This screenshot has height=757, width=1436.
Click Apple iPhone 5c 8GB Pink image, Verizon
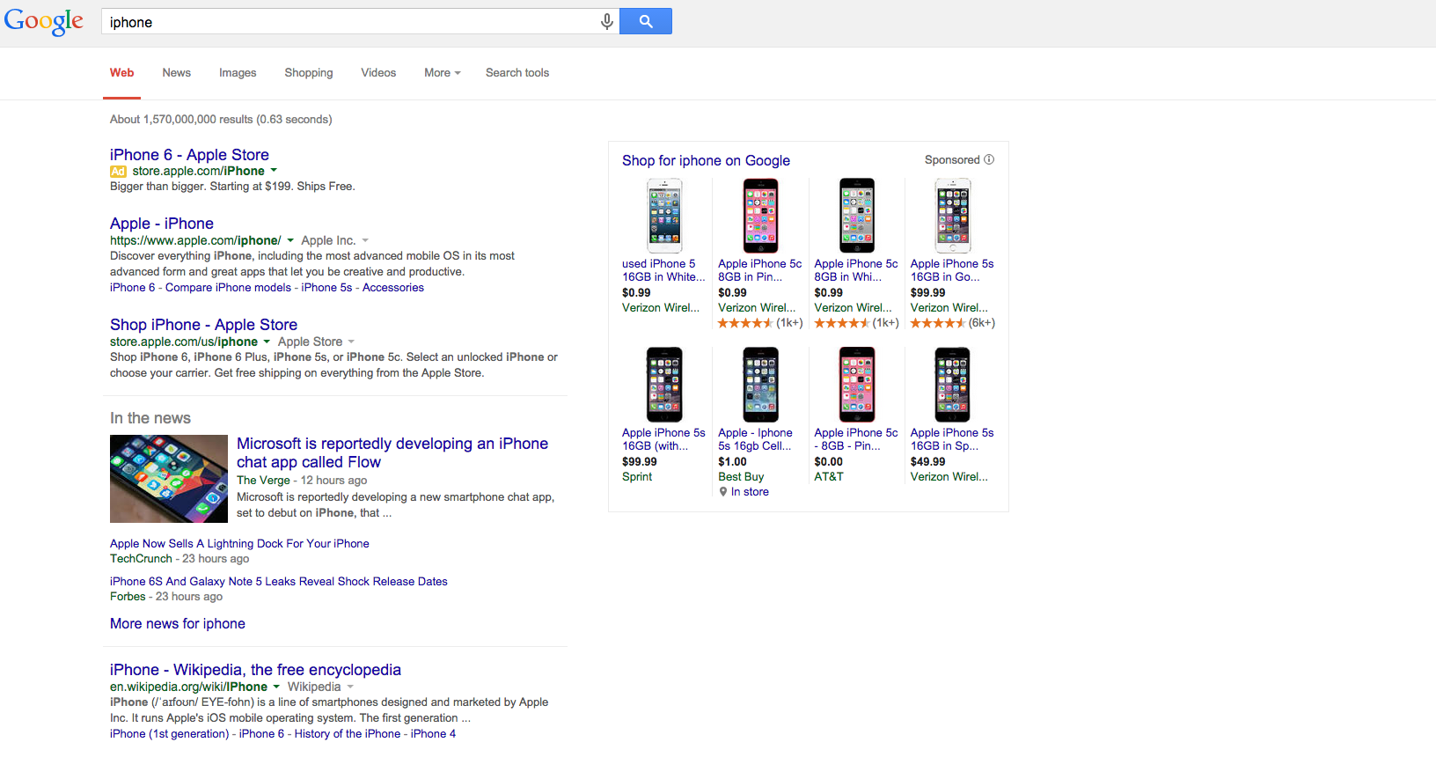pos(760,216)
